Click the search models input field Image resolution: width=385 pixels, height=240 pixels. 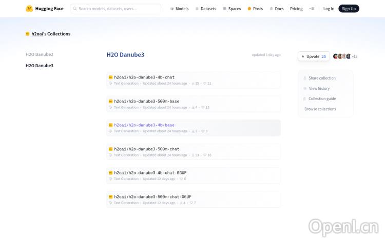[x=115, y=9]
